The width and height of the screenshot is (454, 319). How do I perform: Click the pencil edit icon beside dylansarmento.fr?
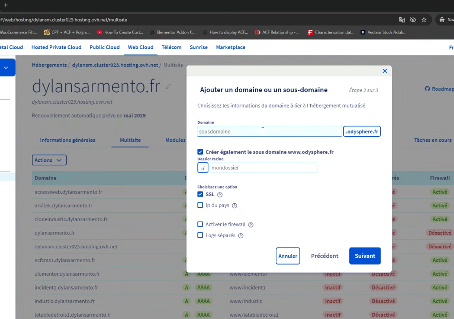[x=168, y=86]
